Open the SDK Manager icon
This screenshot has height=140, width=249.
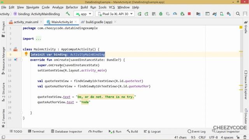pyautogui.click(x=229, y=14)
